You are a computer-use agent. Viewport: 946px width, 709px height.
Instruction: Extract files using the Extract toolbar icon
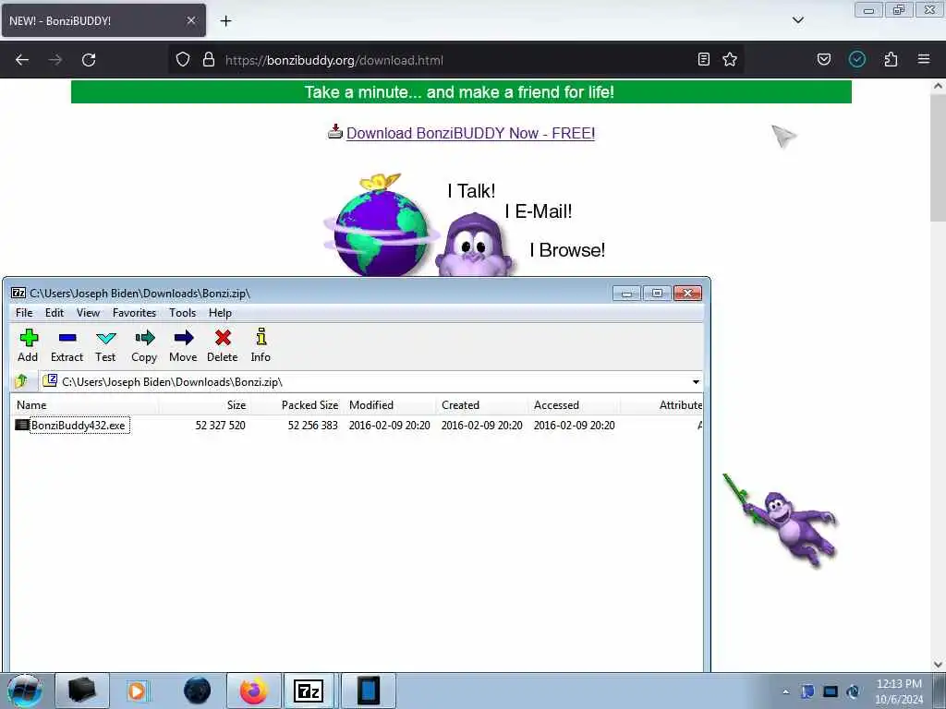(67, 345)
